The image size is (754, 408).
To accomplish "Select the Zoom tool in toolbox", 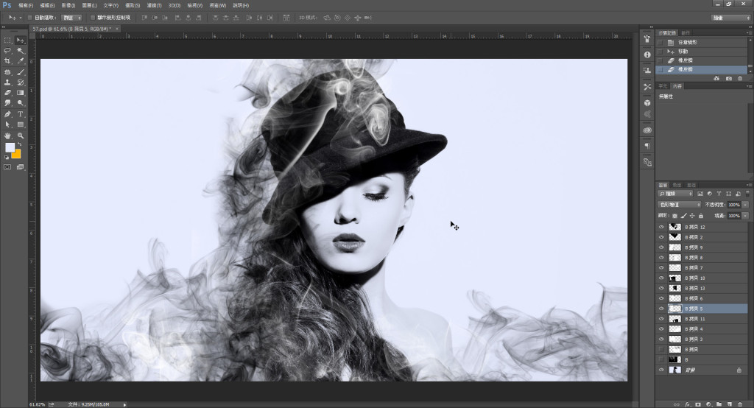I will pyautogui.click(x=21, y=136).
